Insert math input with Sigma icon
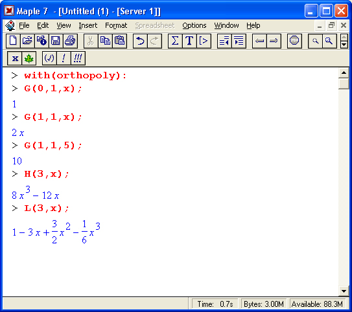352x312 pixels. pyautogui.click(x=175, y=41)
